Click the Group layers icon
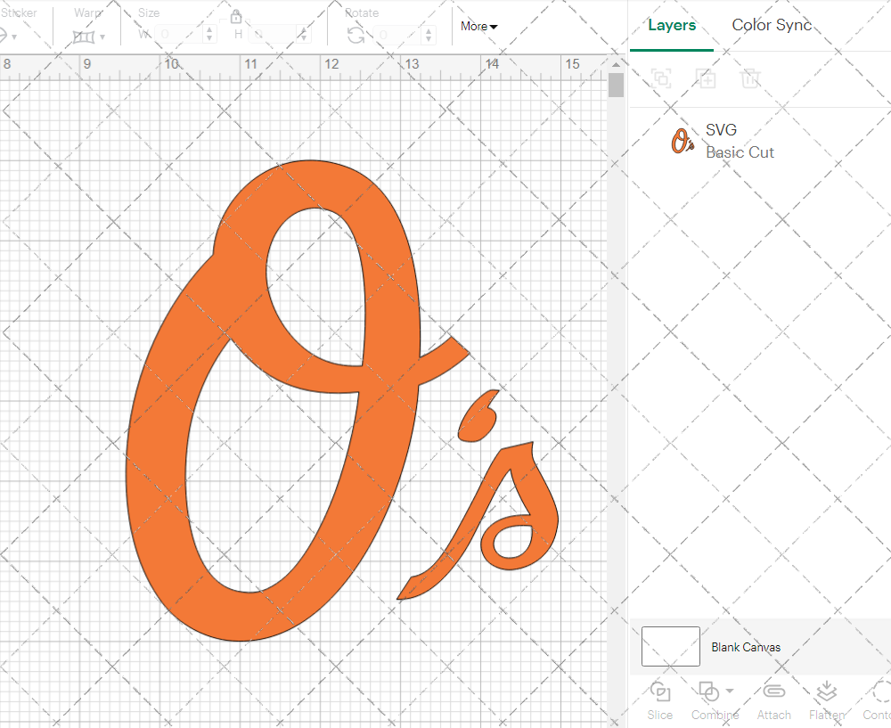The width and height of the screenshot is (891, 728). (x=661, y=78)
